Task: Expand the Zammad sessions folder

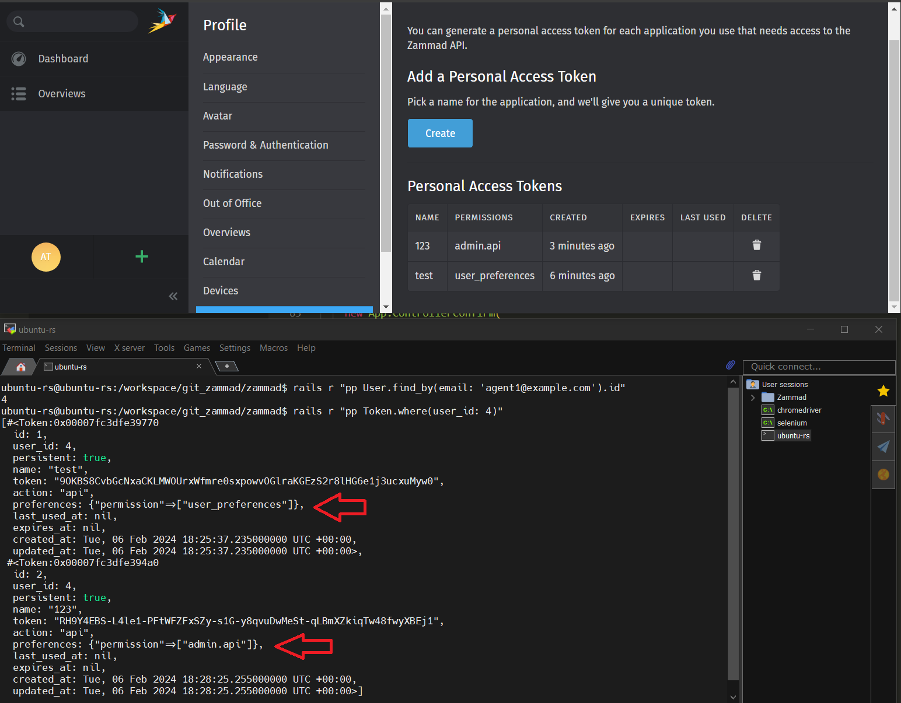Action: 753,398
